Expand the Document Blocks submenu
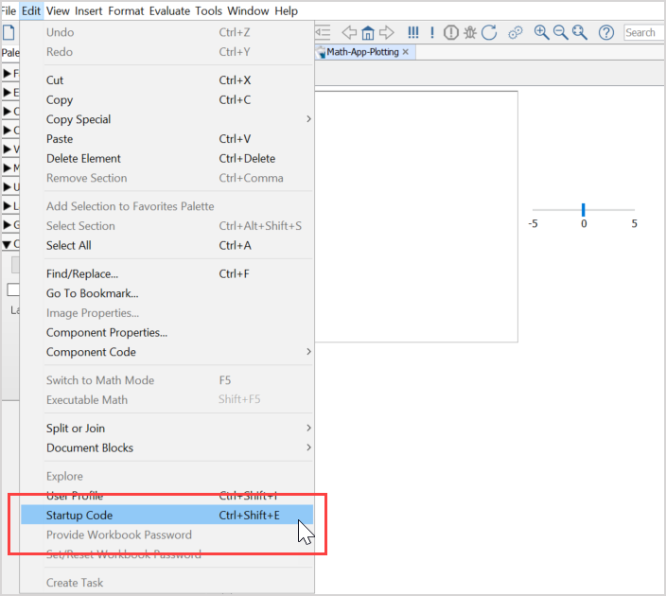Screen dimensions: 666x596 pyautogui.click(x=90, y=447)
